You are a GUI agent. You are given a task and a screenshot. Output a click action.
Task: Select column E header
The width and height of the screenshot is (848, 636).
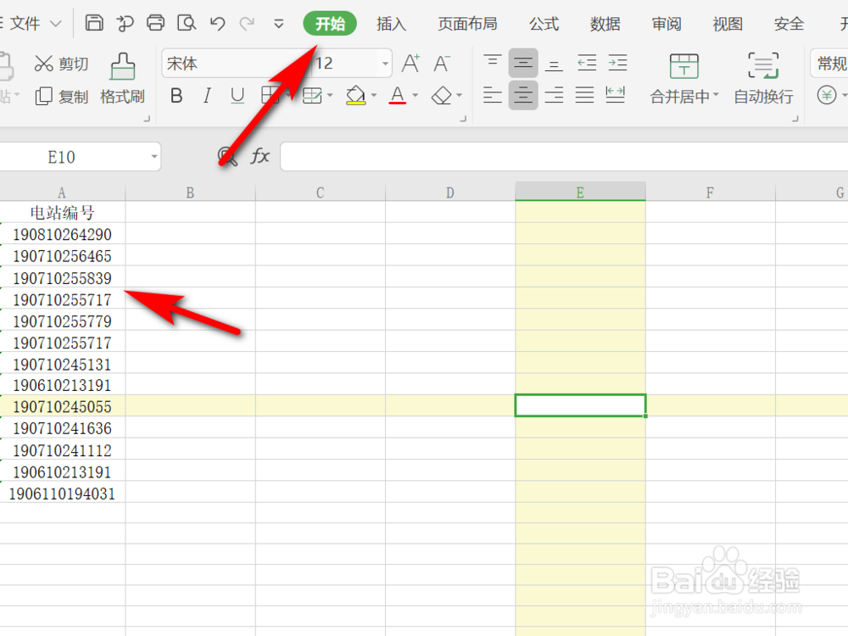(x=580, y=192)
